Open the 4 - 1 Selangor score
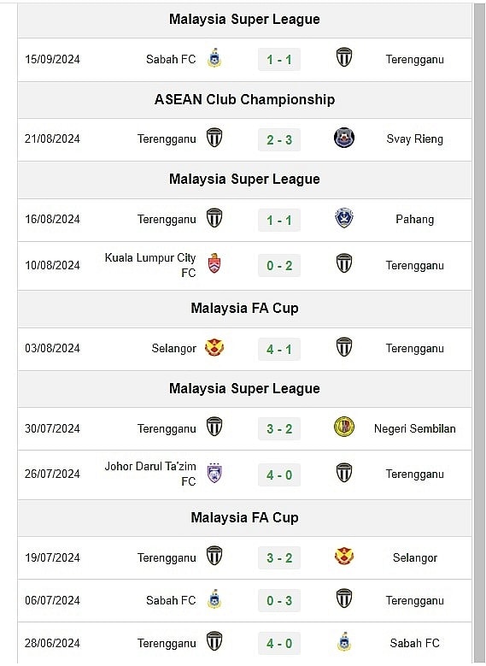This screenshot has height=666, width=486. point(279,349)
